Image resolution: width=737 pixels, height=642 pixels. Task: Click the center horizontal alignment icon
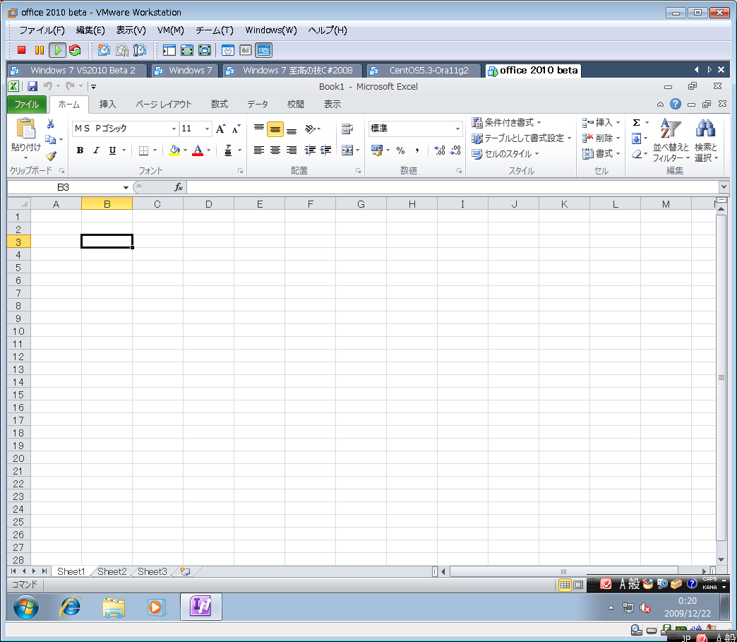[275, 150]
